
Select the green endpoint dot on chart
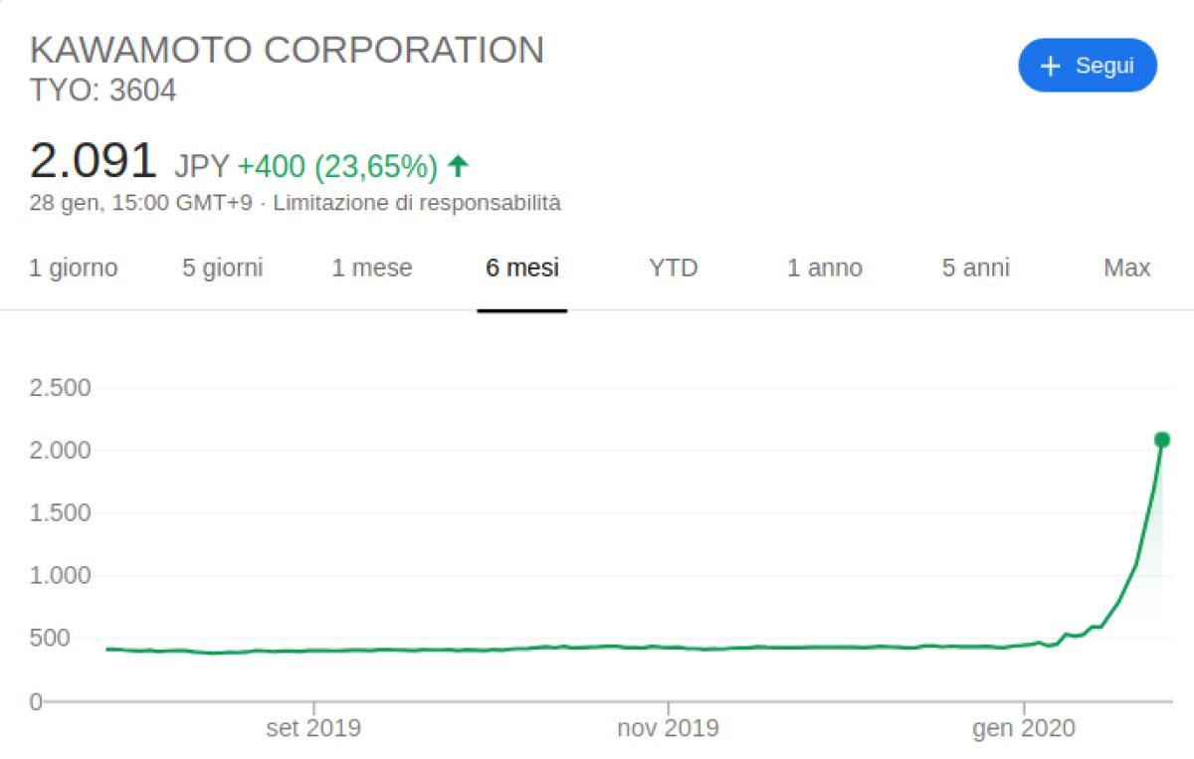click(x=1161, y=440)
